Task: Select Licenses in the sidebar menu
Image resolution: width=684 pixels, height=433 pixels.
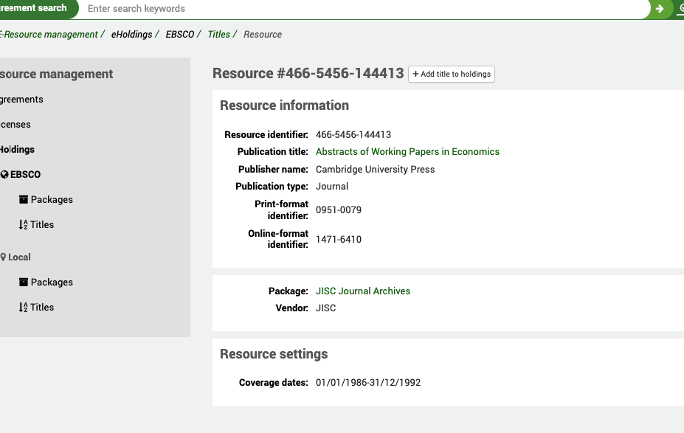Action: (15, 124)
